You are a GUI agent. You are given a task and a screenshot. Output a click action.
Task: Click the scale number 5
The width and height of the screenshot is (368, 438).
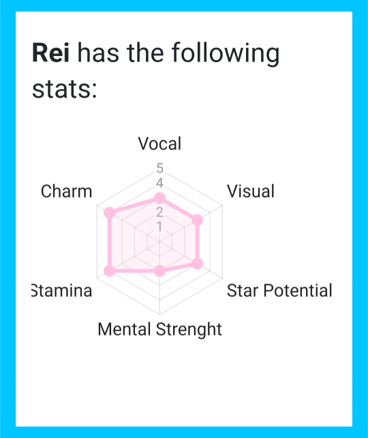pyautogui.click(x=159, y=168)
